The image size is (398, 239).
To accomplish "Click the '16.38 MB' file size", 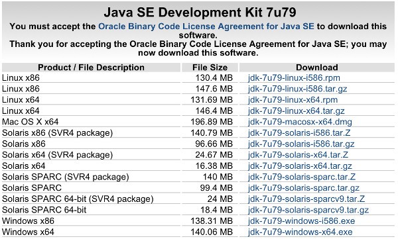I will [214, 166].
